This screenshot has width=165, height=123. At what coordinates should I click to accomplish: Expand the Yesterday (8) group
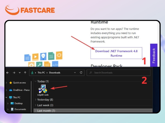35,99
